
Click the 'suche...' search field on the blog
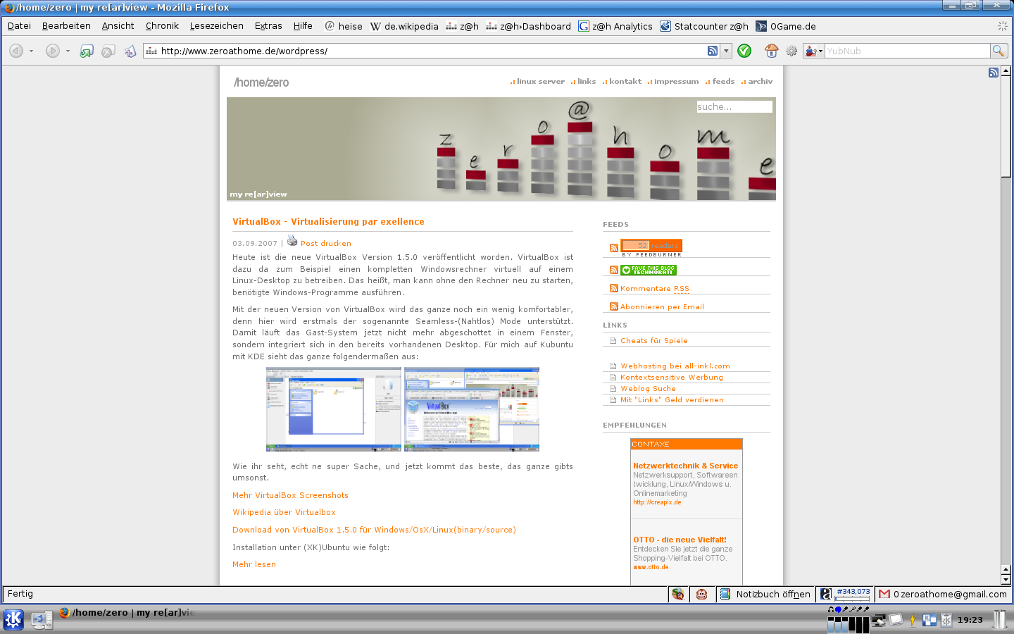coord(734,107)
